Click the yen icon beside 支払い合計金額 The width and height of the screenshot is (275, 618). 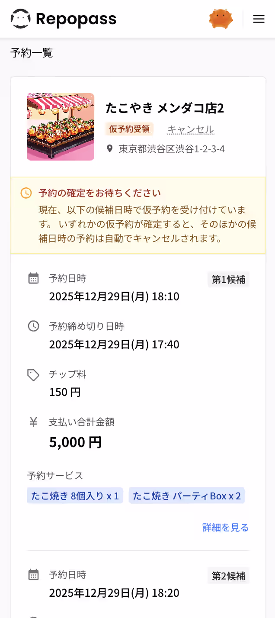click(33, 422)
